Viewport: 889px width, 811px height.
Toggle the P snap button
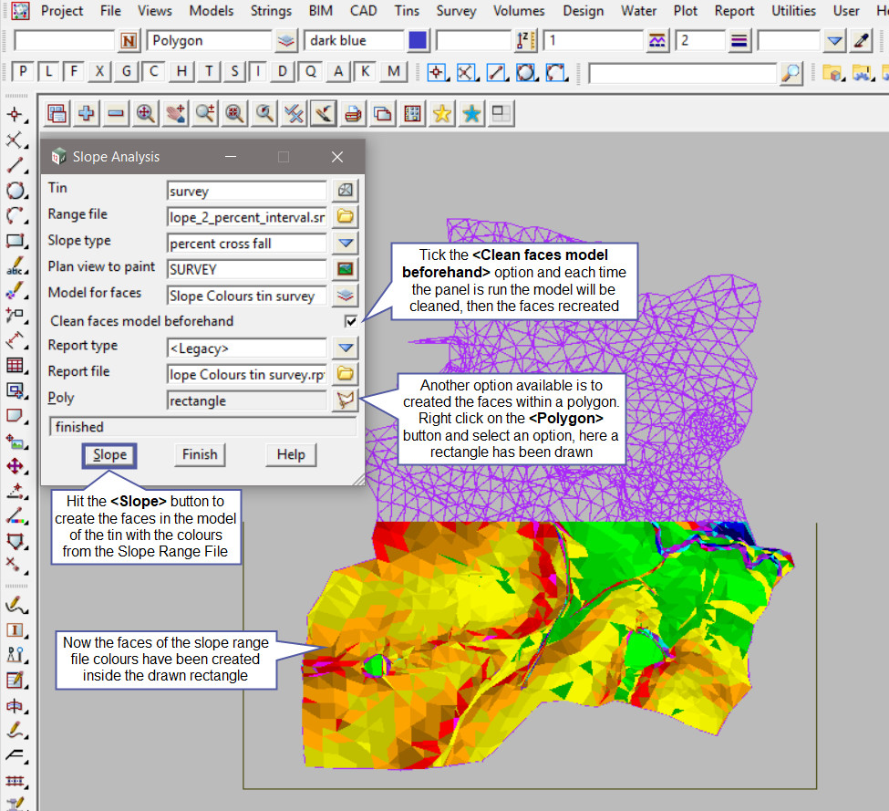tap(23, 72)
